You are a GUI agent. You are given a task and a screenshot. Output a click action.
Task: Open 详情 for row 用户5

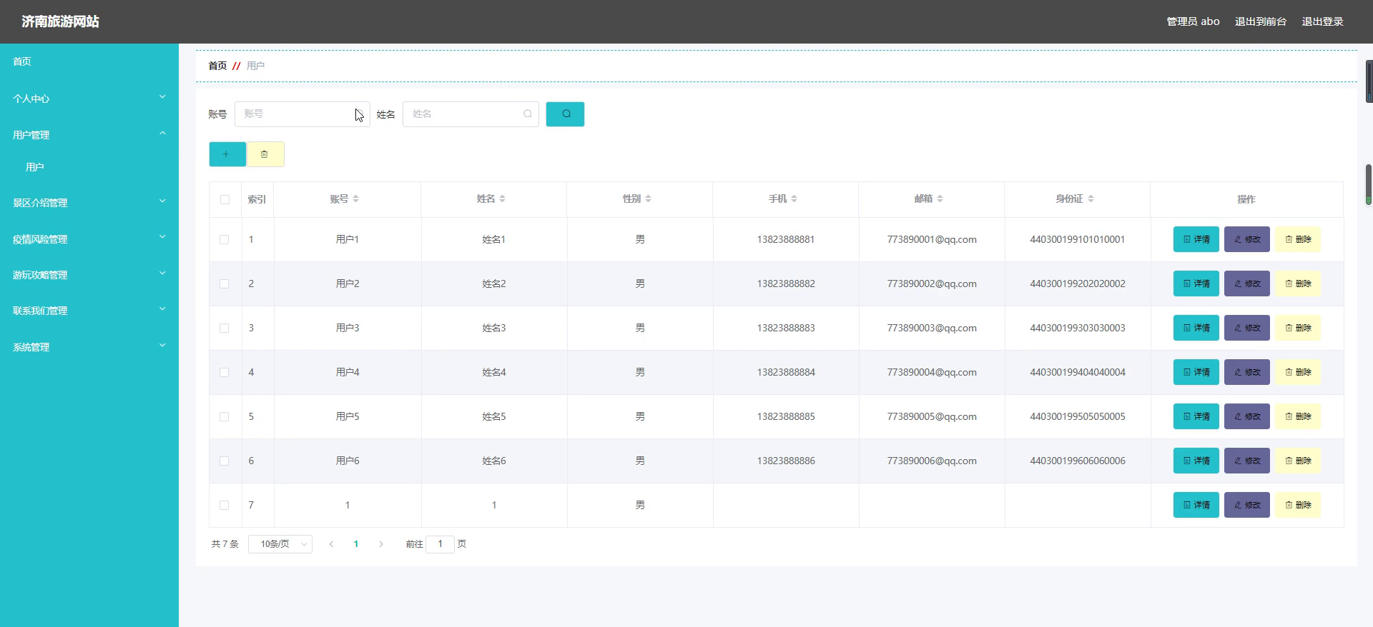tap(1196, 416)
